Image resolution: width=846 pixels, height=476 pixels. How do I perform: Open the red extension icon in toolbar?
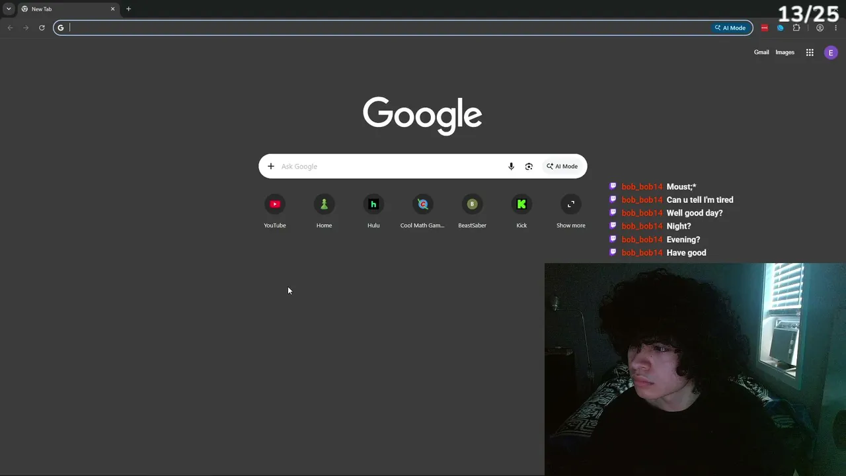tap(765, 28)
